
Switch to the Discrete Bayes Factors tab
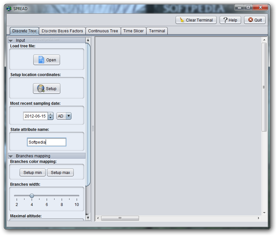tap(62, 31)
